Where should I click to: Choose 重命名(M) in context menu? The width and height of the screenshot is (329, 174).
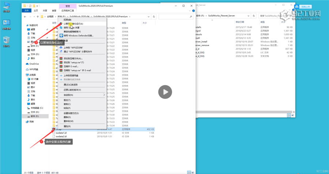[x=68, y=121]
